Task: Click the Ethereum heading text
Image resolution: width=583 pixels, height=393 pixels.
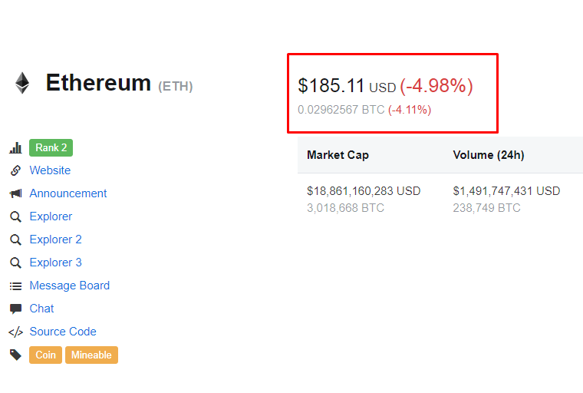Action: point(98,83)
